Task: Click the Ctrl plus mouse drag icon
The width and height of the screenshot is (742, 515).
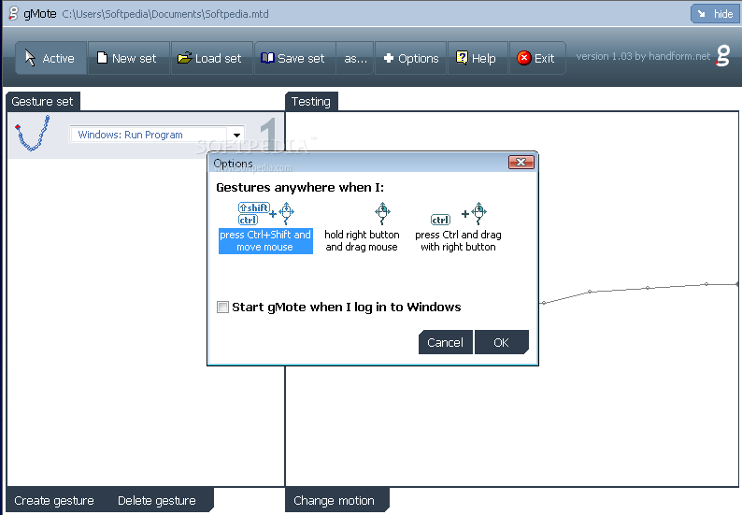Action: [459, 213]
